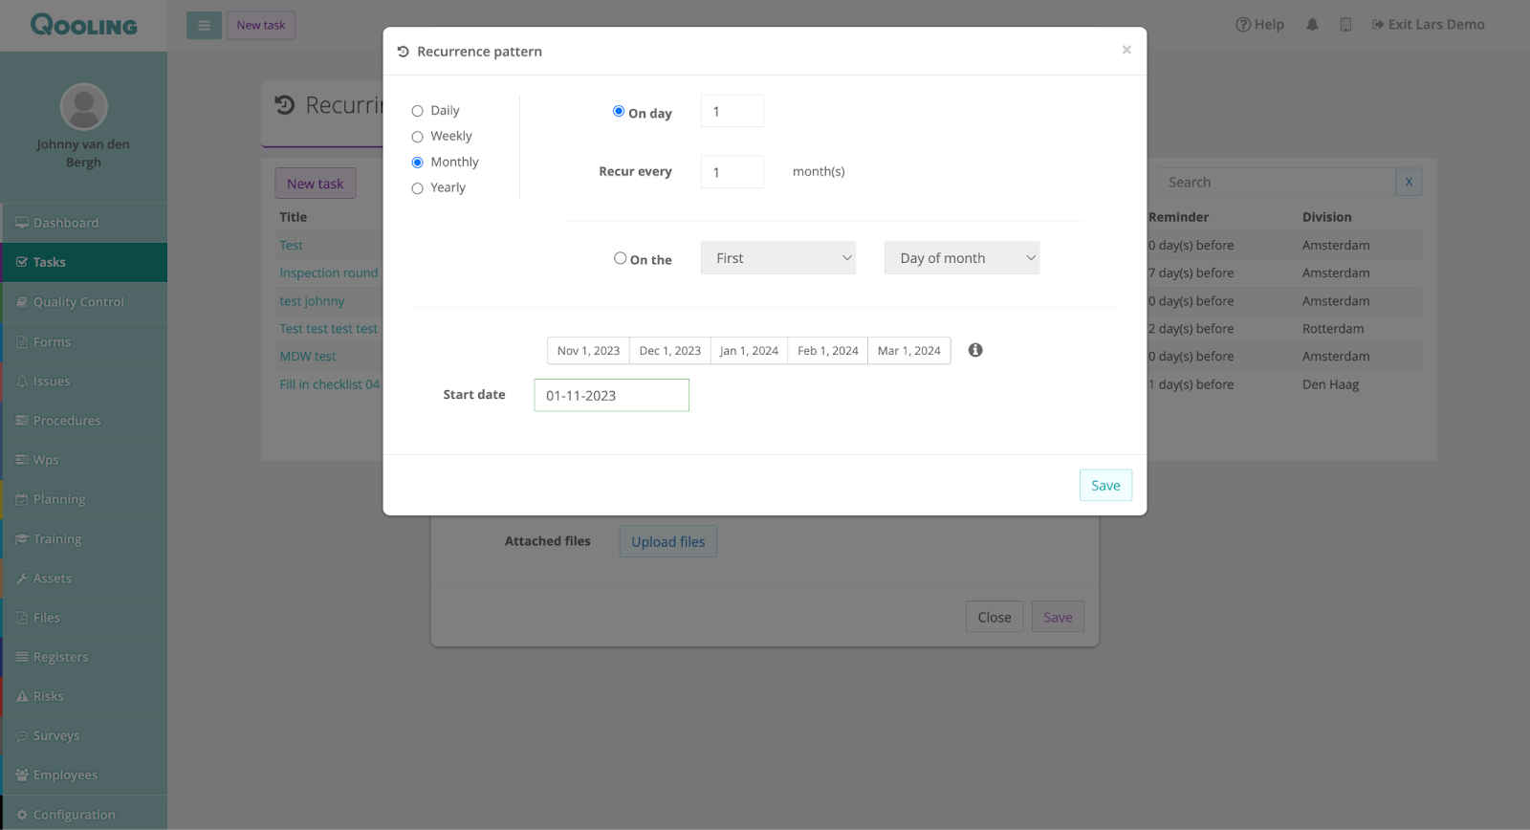Open Assets in the sidebar
1530x830 pixels.
tap(84, 579)
